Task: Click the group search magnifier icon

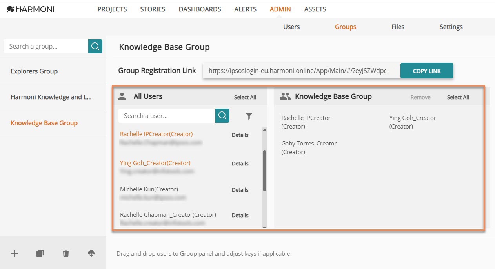Action: click(95, 46)
